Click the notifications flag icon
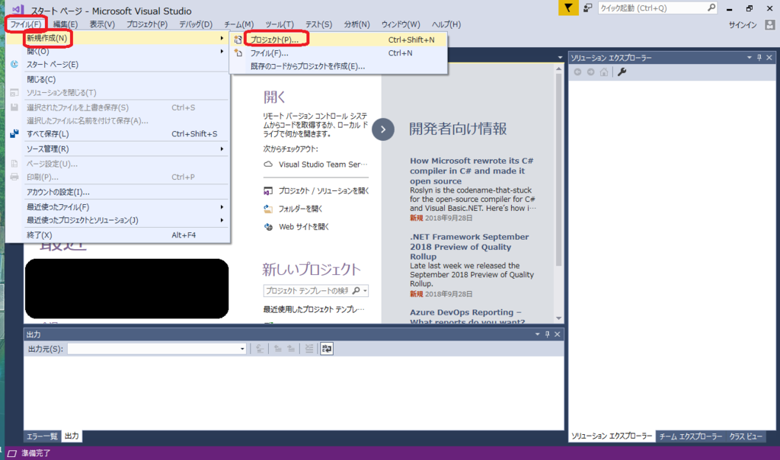Viewport: 780px width, 460px height. [568, 8]
